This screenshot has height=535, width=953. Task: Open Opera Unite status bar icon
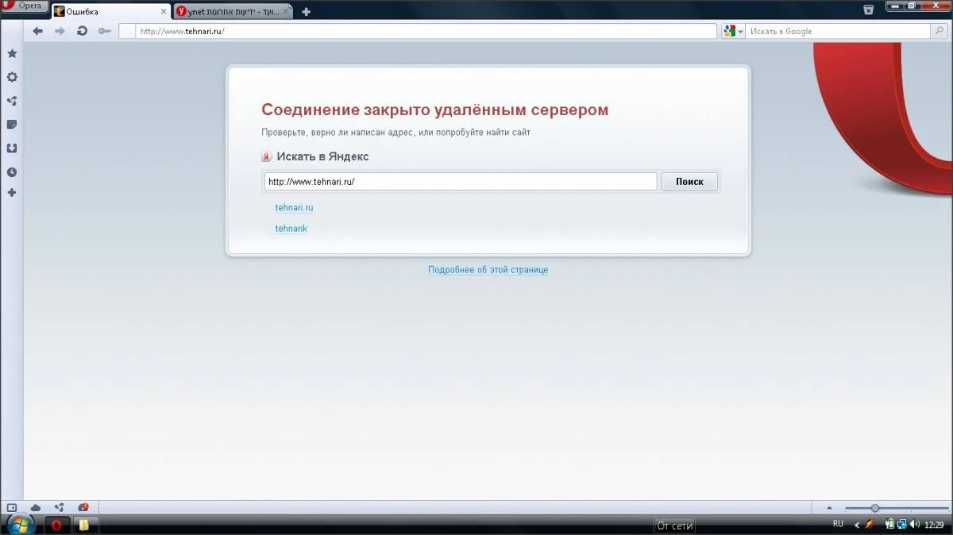(60, 507)
